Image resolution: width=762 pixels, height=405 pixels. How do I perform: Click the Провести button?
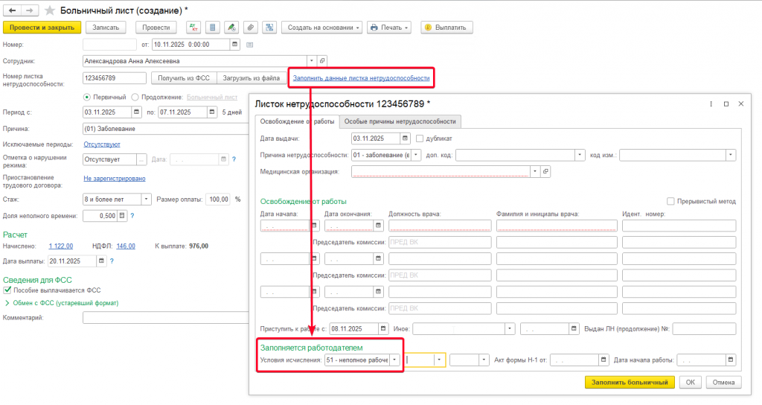tap(156, 28)
